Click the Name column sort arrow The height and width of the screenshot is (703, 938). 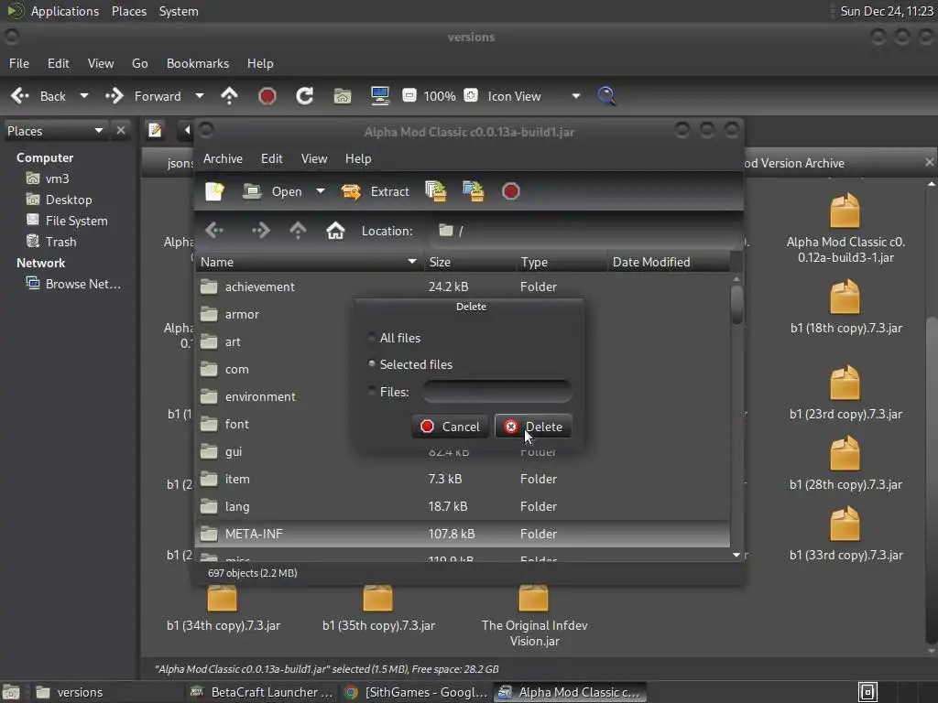coord(411,261)
